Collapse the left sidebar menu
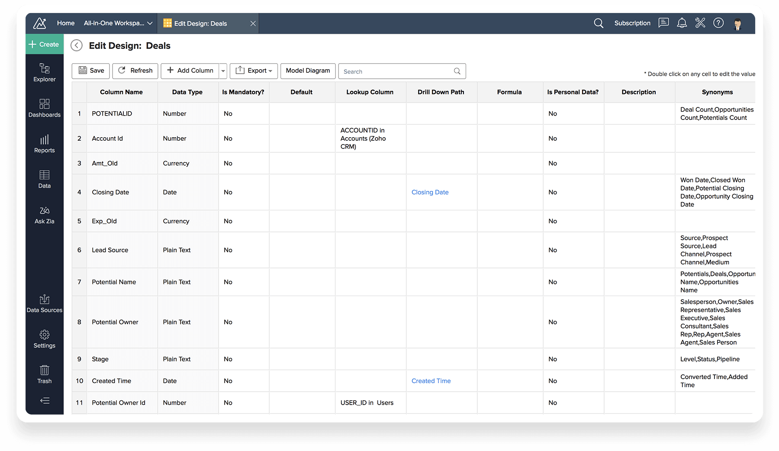 tap(45, 401)
